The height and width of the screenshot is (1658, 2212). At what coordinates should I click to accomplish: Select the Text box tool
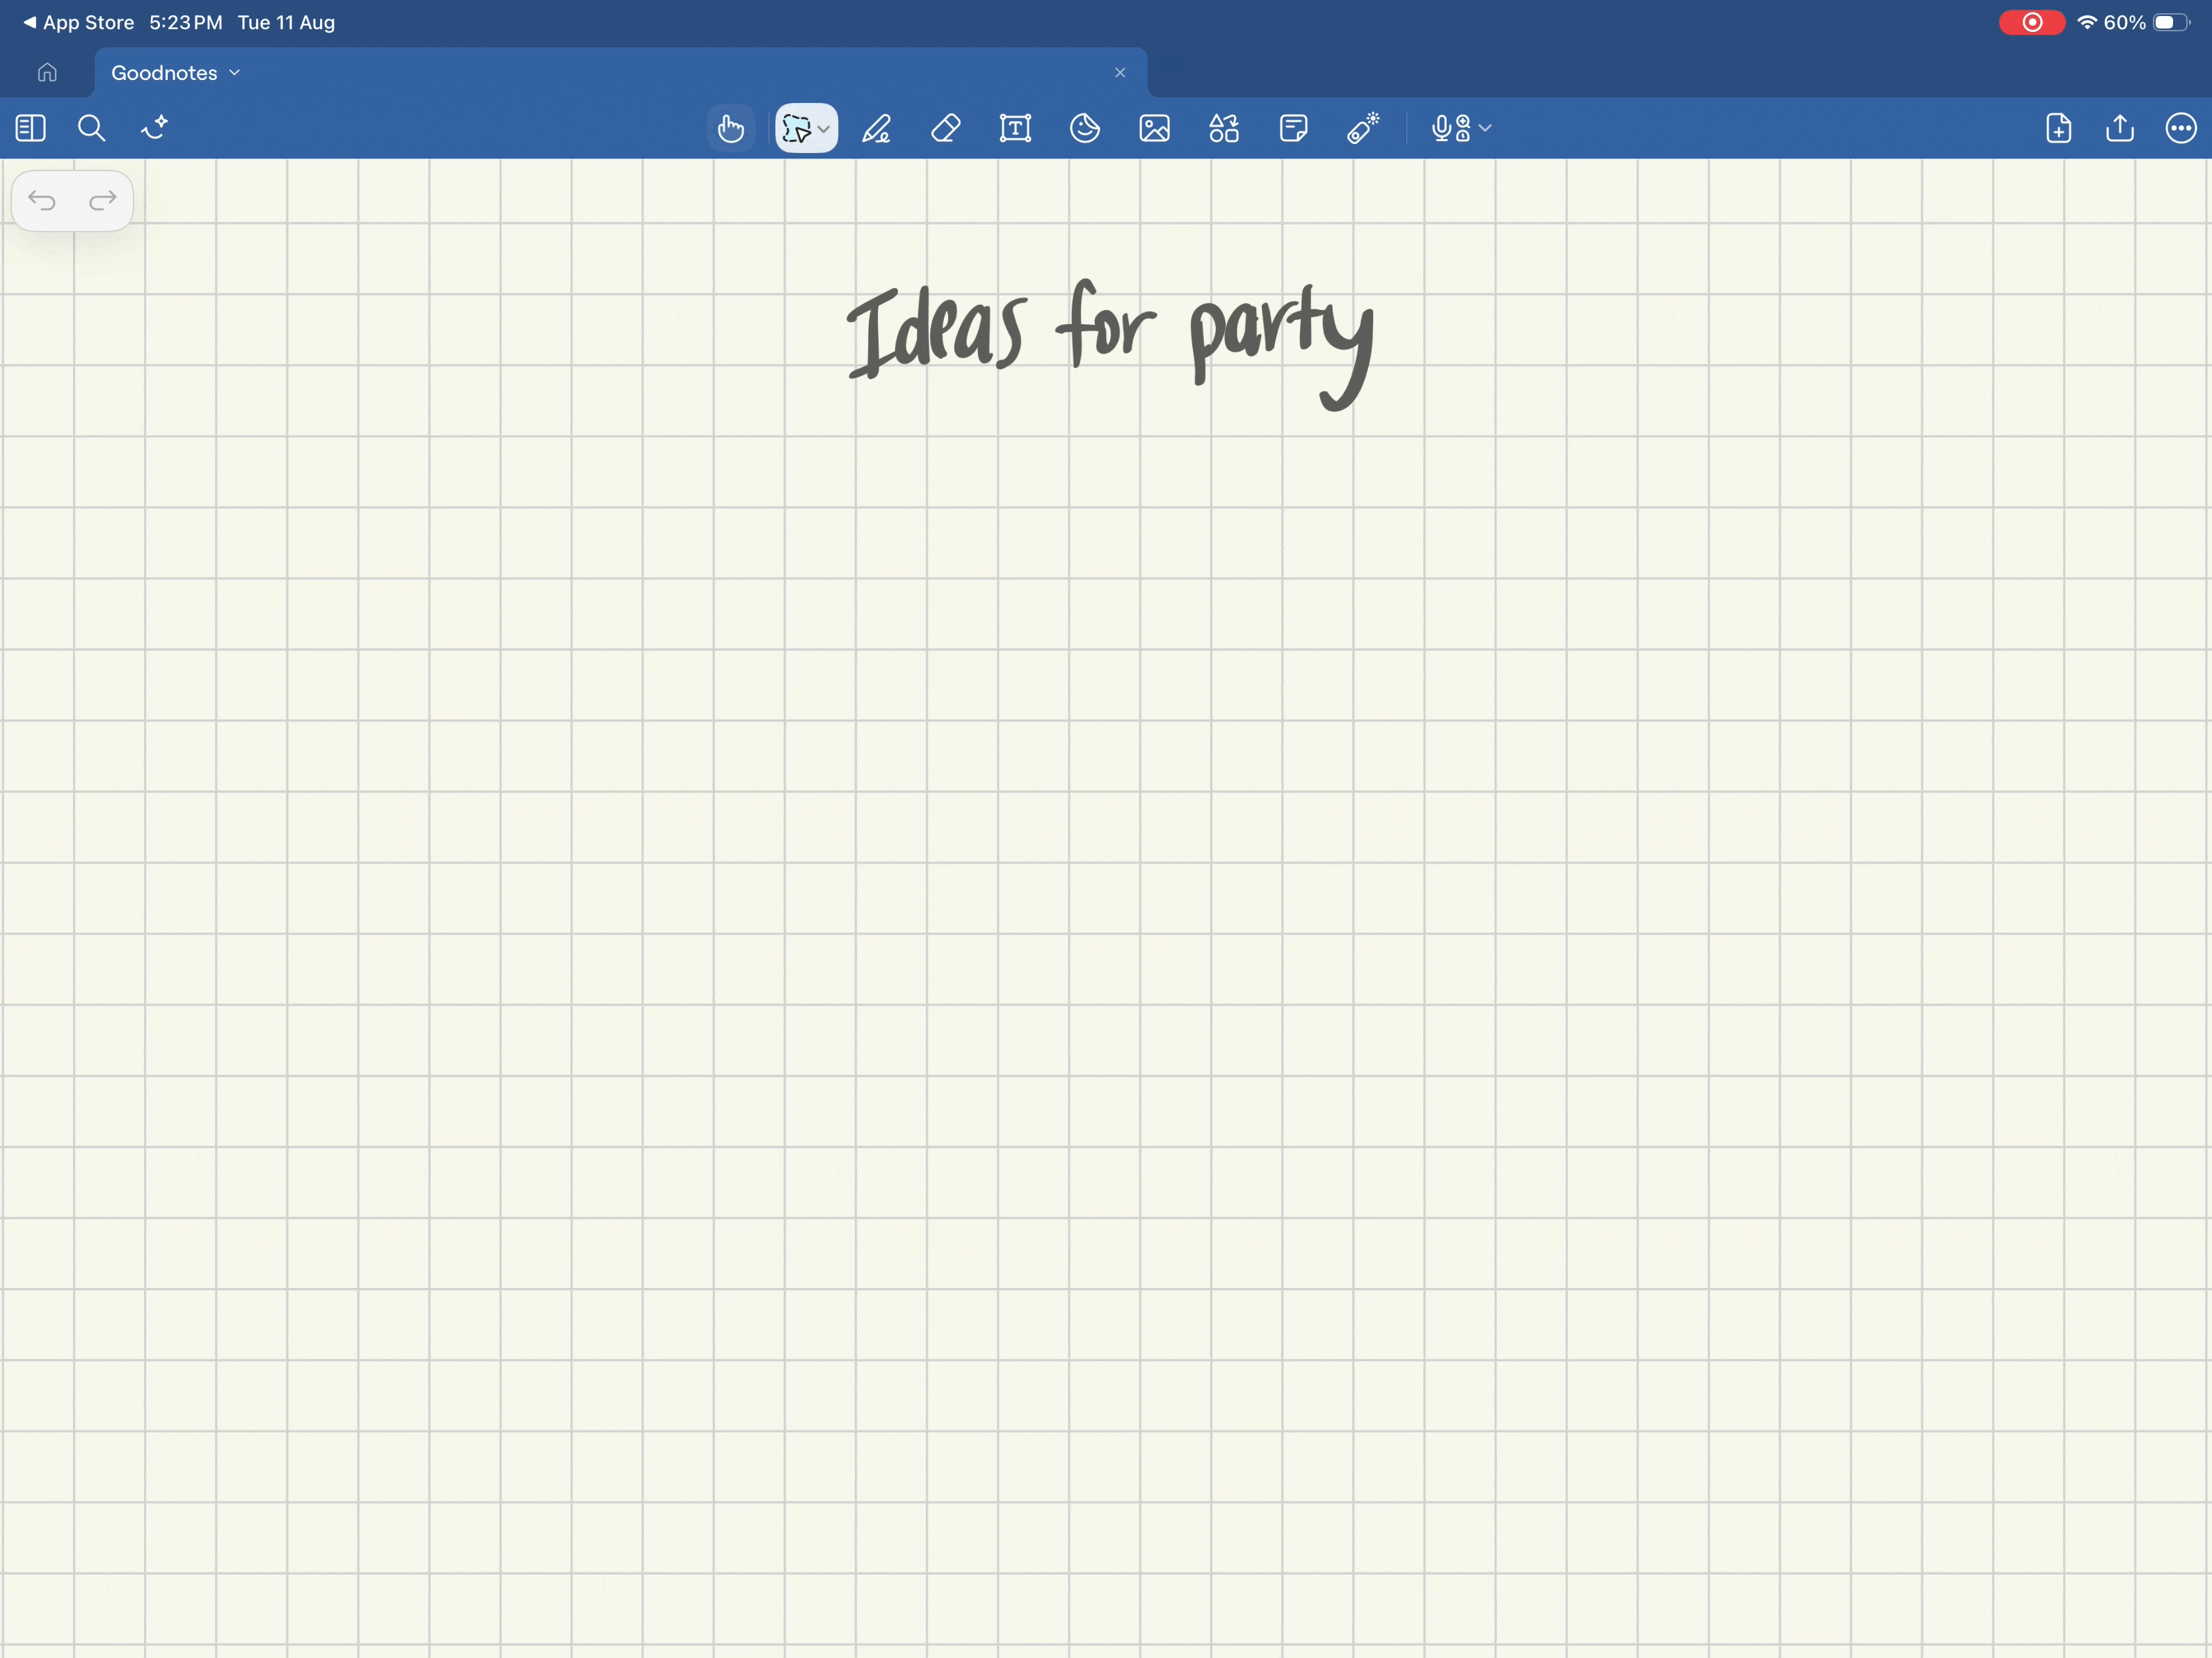(1015, 128)
